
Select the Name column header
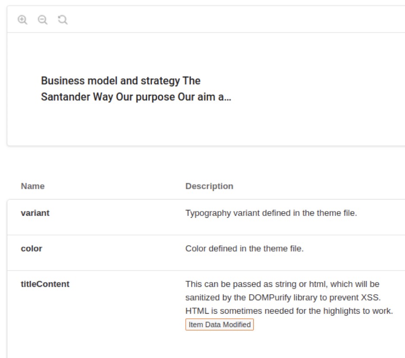(x=33, y=186)
